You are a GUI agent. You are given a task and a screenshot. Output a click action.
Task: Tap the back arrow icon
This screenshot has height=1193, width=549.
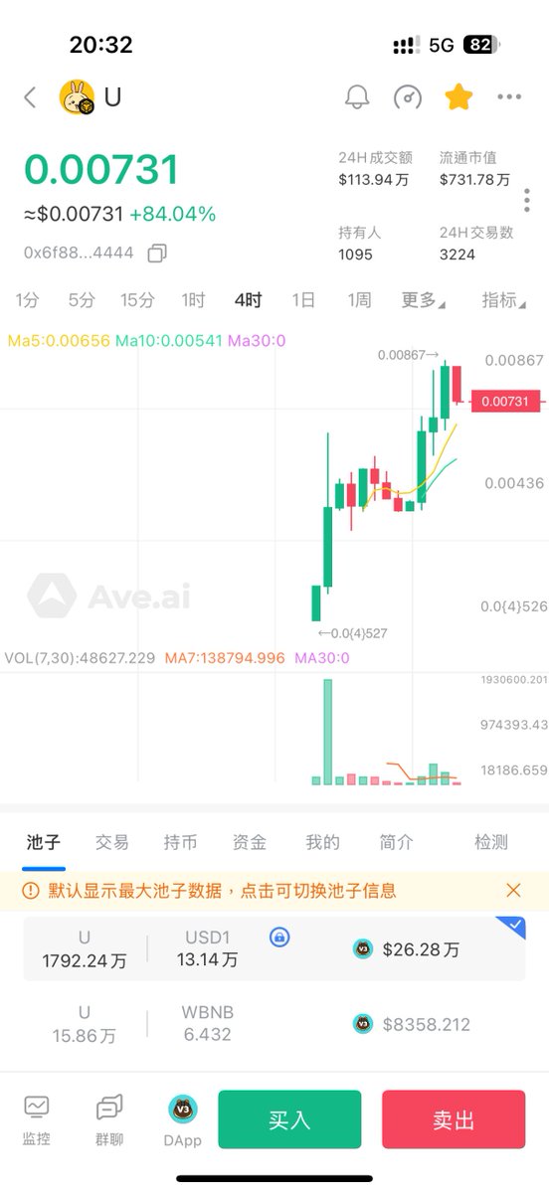pyautogui.click(x=30, y=97)
